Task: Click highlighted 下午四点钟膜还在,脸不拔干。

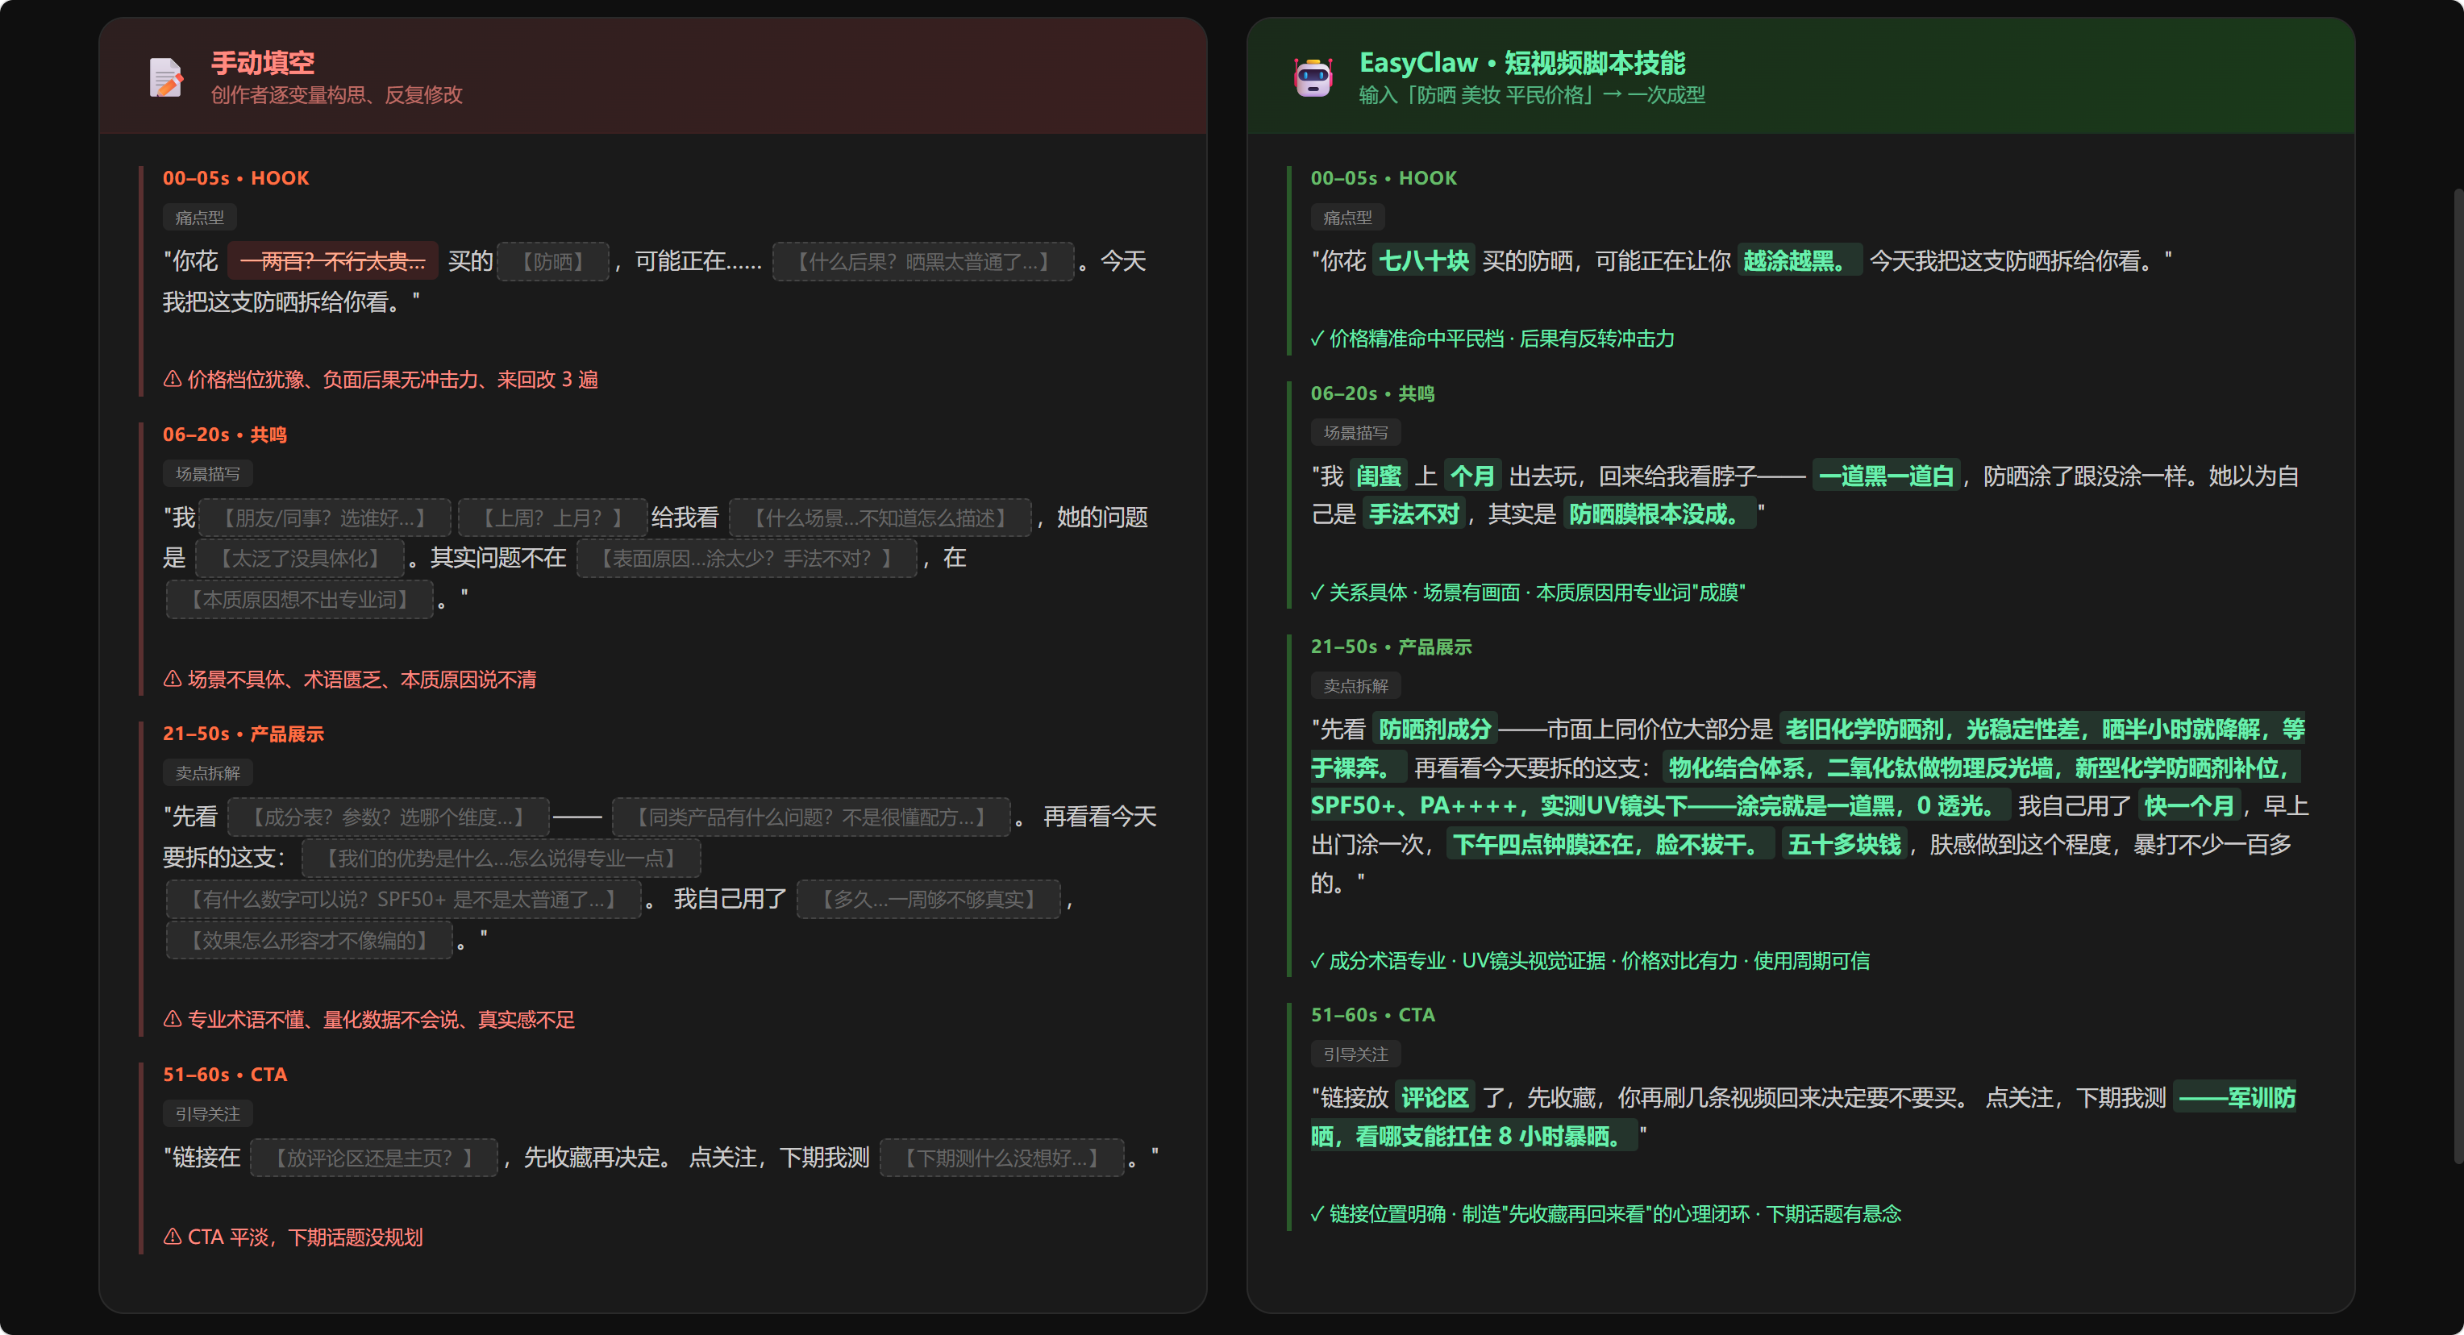Action: [1610, 844]
